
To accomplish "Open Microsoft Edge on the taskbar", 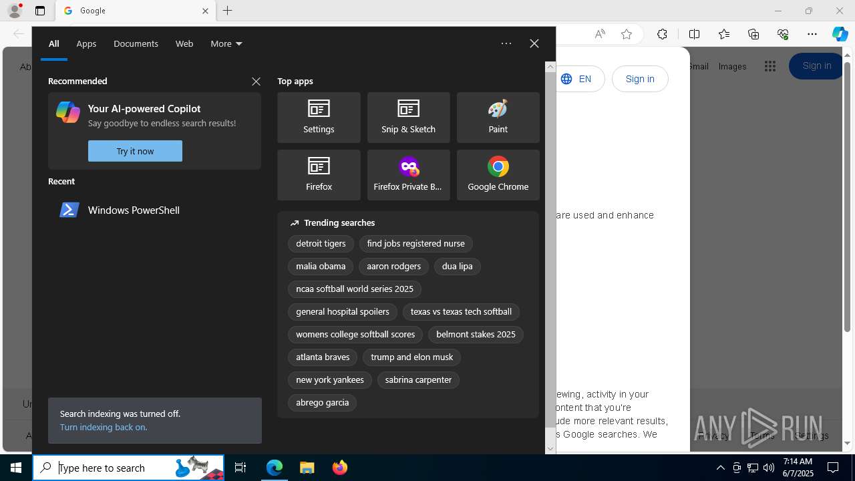I will 275,468.
